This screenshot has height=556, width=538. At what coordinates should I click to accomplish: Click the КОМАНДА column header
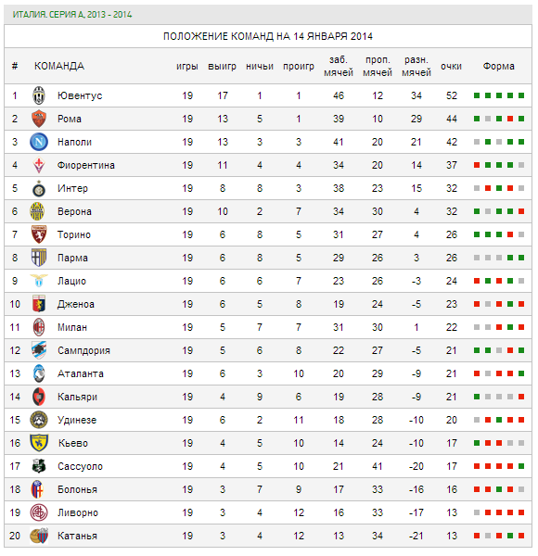[x=59, y=66]
